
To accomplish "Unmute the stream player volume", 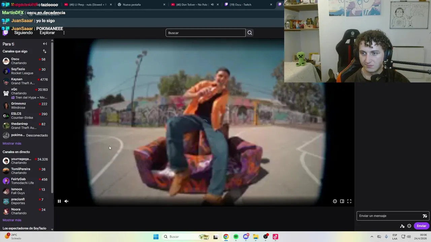I will coord(66,201).
